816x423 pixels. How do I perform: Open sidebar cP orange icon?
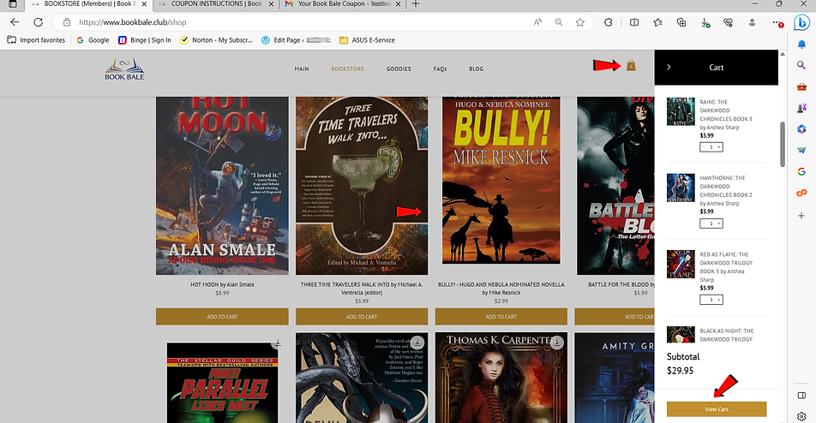coord(801,193)
